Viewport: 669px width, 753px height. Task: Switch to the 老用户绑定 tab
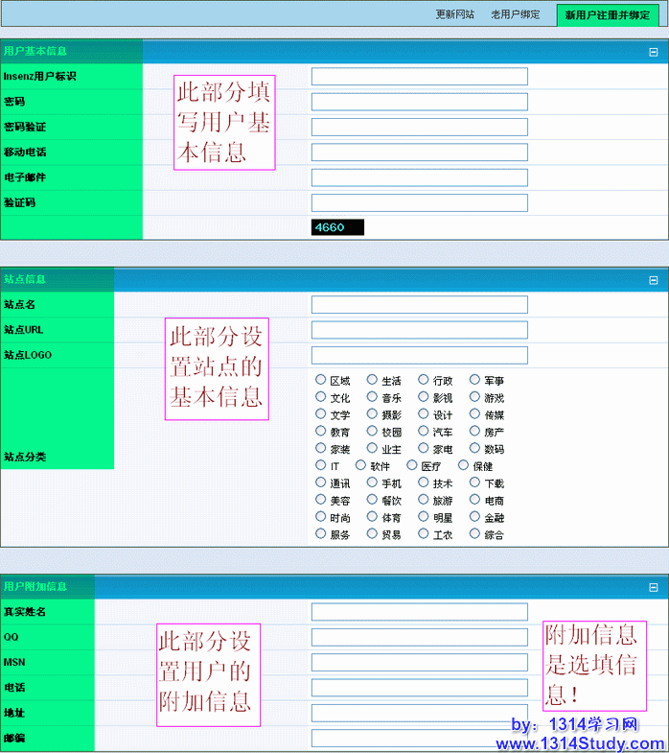click(x=515, y=14)
